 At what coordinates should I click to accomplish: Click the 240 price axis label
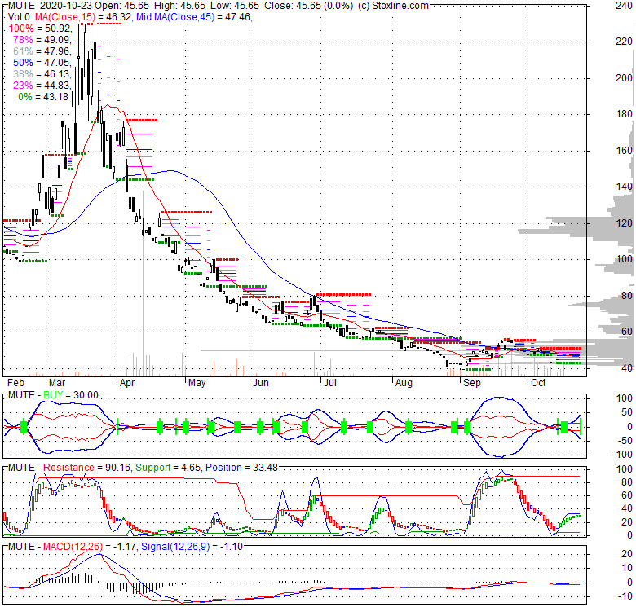624,6
